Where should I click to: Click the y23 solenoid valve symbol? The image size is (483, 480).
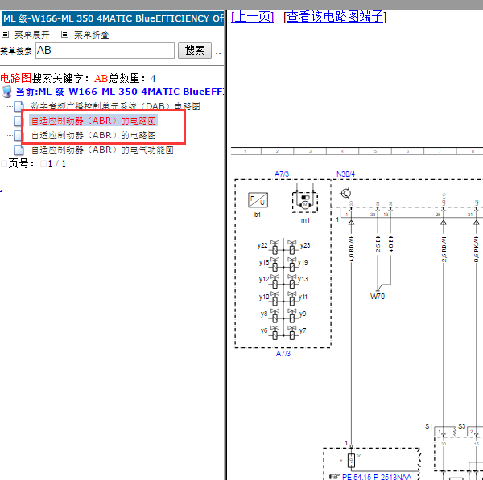tap(291, 247)
